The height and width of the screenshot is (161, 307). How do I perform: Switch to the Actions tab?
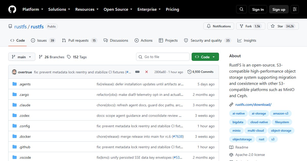click(x=144, y=40)
